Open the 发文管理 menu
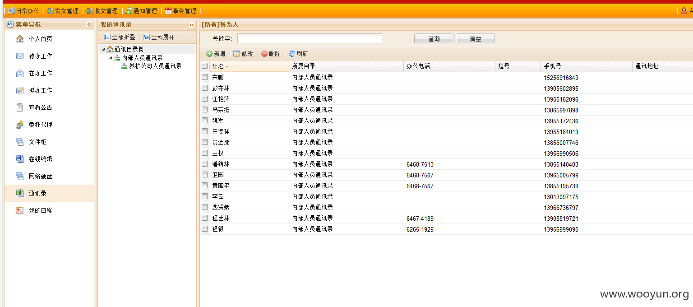This screenshot has height=307, width=693. click(x=63, y=11)
